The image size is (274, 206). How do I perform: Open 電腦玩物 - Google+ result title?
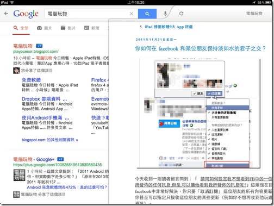34,159
